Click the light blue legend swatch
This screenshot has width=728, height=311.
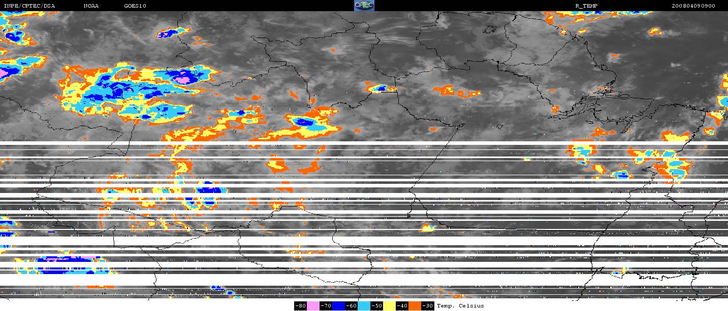(x=364, y=306)
